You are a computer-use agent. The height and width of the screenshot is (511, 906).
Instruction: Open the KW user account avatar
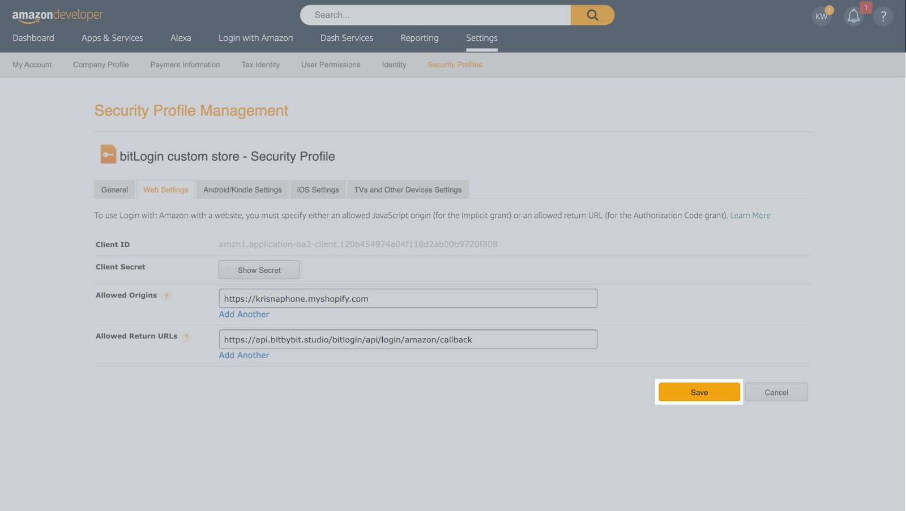[822, 16]
